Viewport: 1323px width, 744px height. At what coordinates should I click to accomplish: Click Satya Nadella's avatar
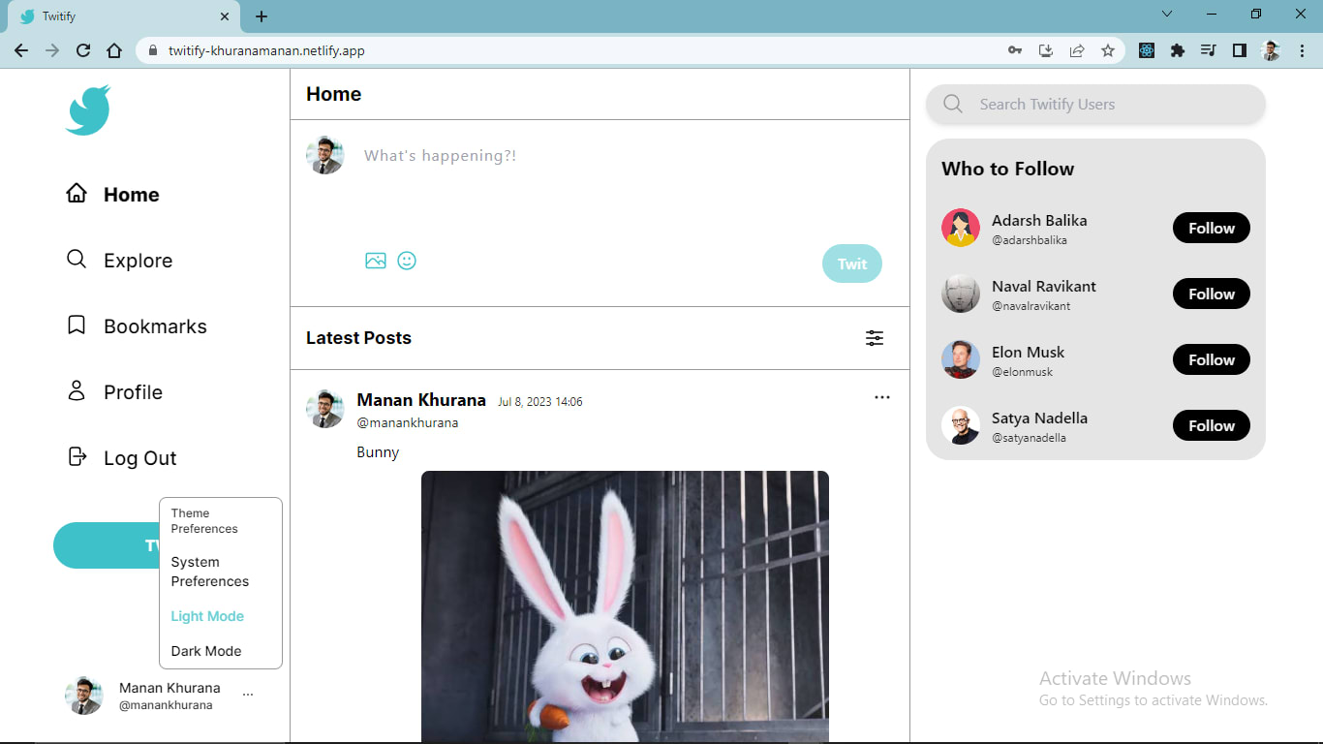(x=961, y=425)
